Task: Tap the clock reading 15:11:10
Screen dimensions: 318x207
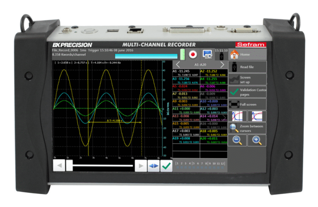Action: click(x=221, y=50)
